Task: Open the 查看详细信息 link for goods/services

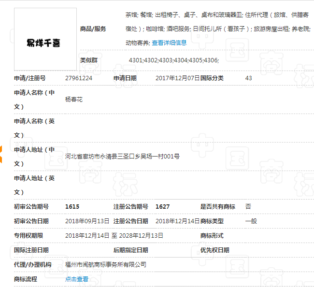Action: 169,43
